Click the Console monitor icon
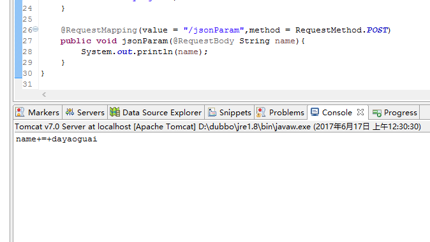Viewport: 430px width, 242px height. tap(315, 112)
